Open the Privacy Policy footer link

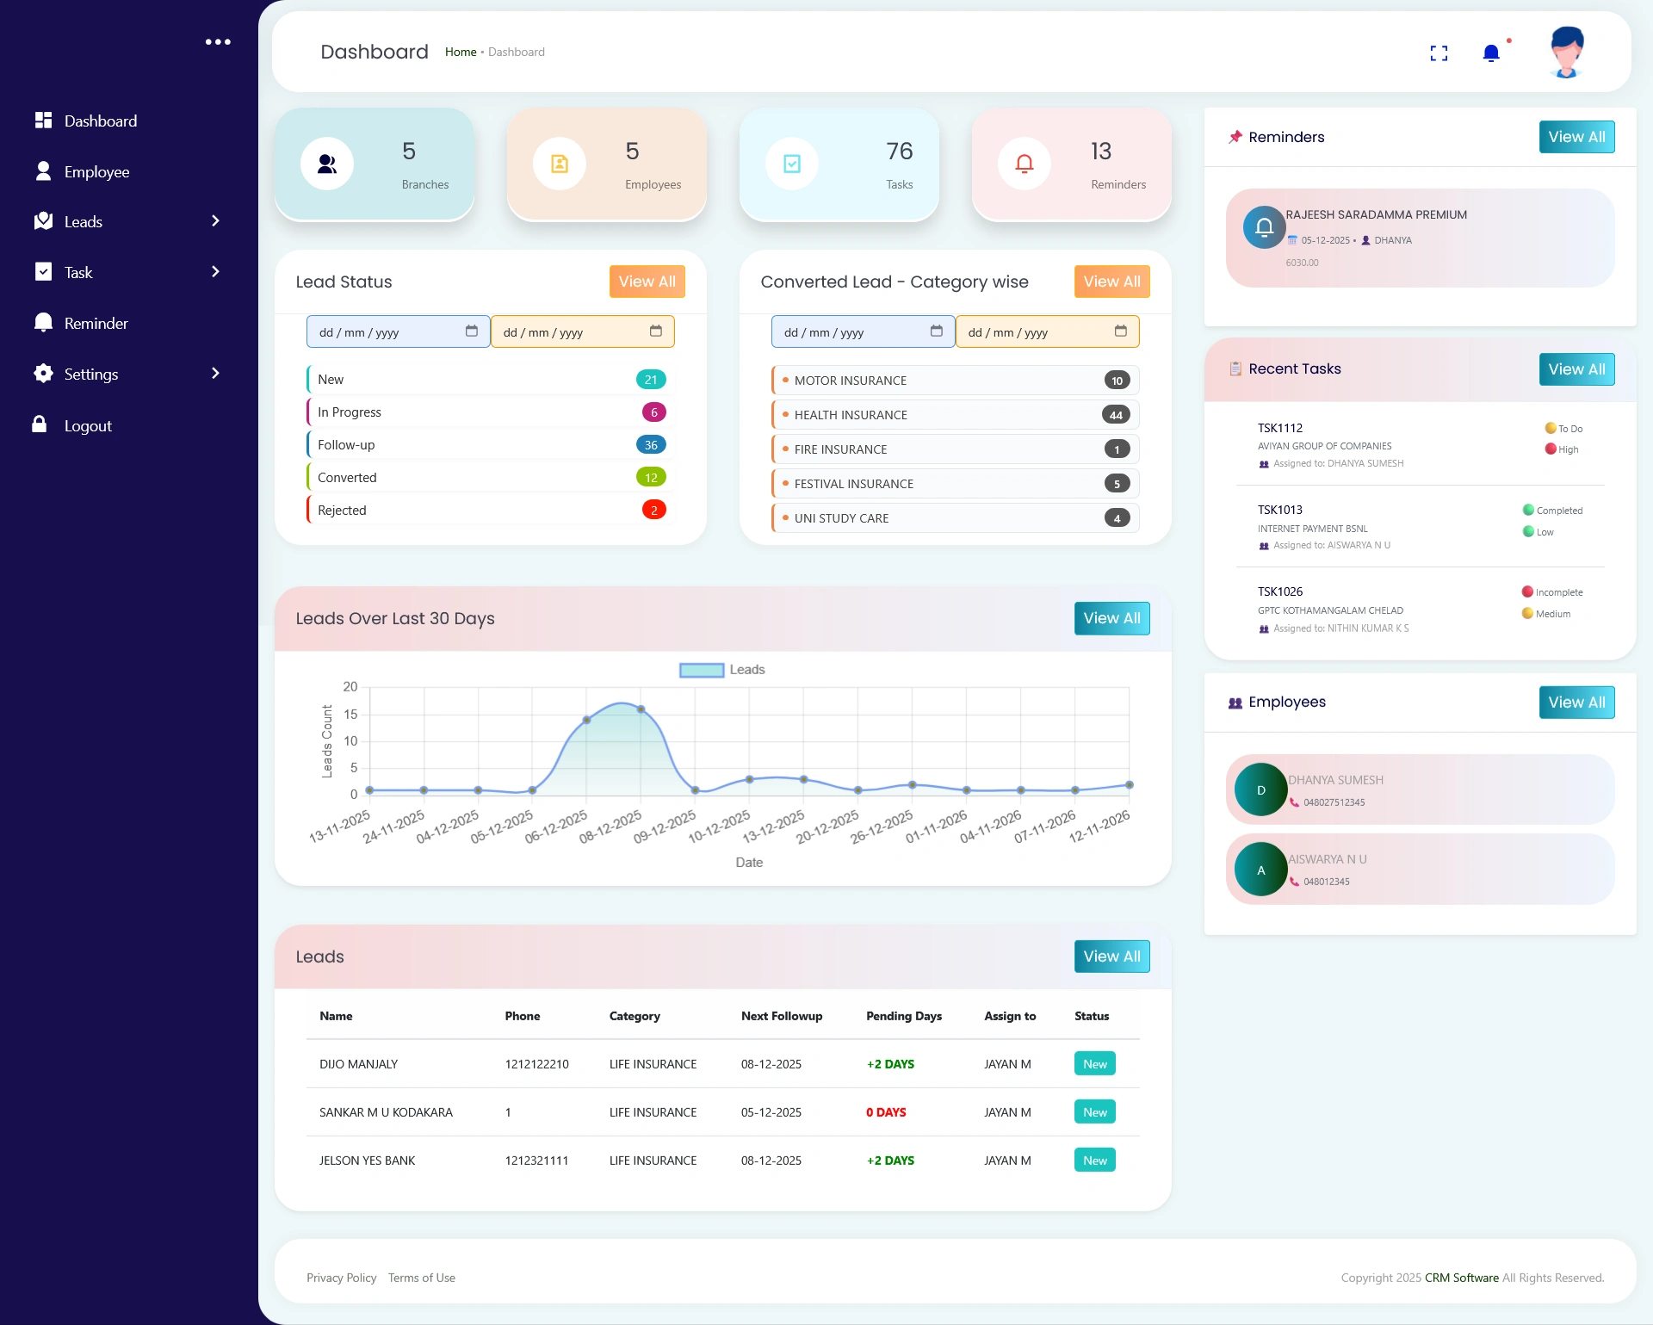pyautogui.click(x=341, y=1278)
